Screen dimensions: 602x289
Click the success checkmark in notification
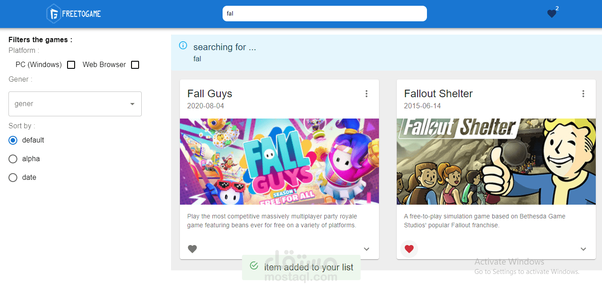pos(254,265)
